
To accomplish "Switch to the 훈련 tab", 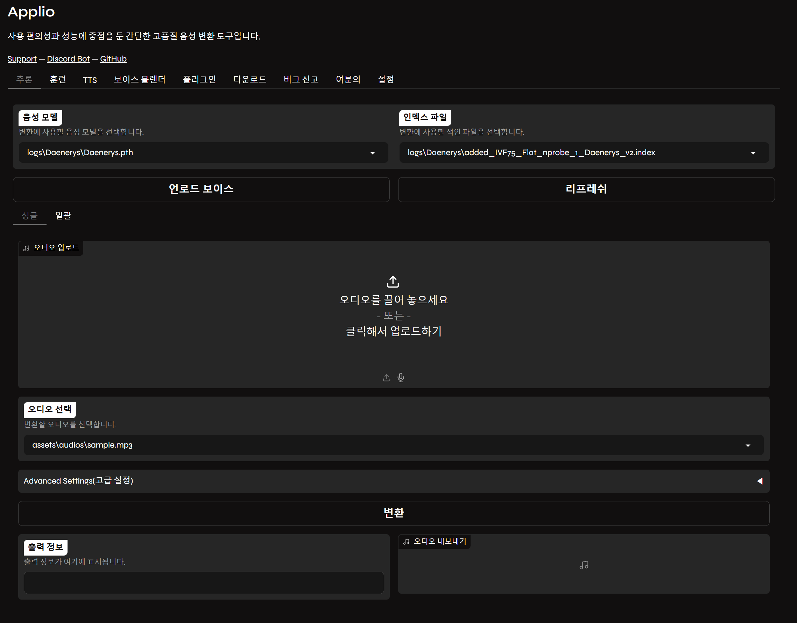I will tap(58, 80).
